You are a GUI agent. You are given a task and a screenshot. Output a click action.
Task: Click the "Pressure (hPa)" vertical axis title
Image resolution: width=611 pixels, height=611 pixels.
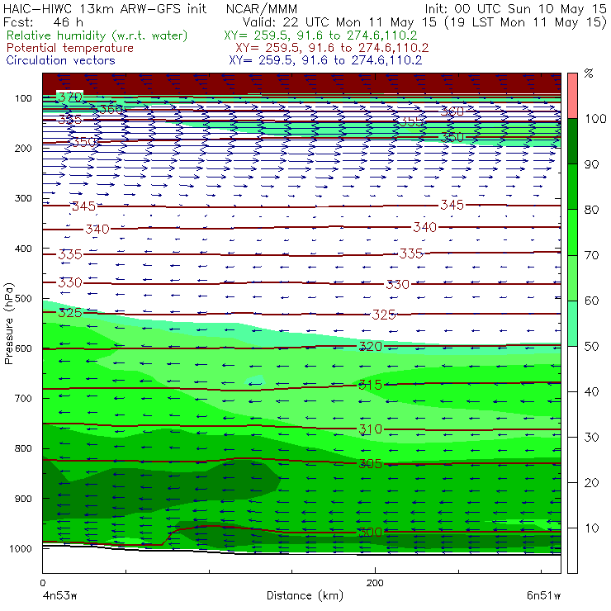pos(9,324)
